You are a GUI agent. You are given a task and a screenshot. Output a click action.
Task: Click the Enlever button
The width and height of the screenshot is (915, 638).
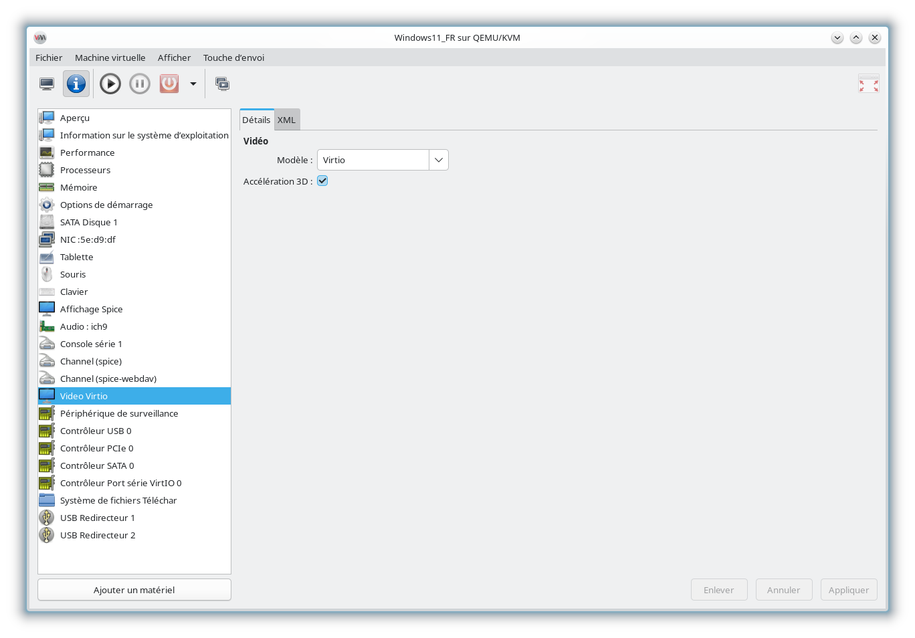pyautogui.click(x=719, y=590)
